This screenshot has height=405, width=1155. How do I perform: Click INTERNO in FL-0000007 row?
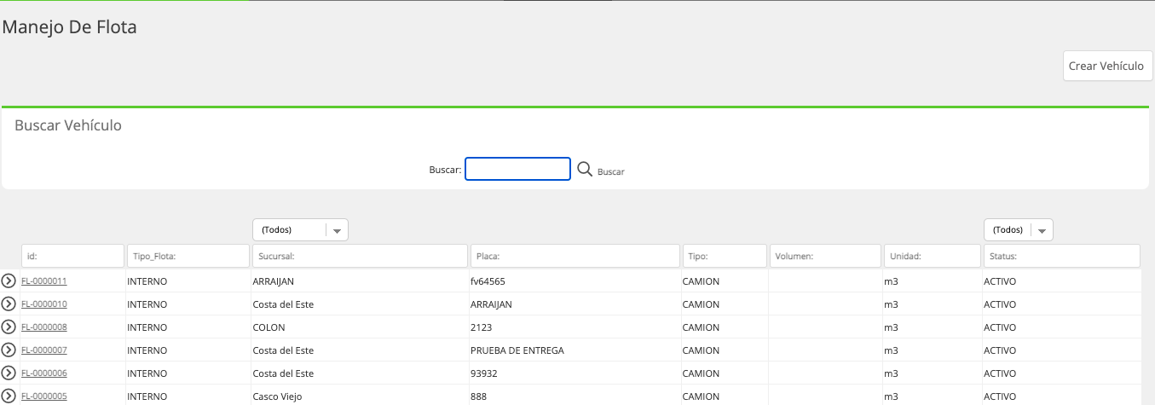click(x=147, y=350)
